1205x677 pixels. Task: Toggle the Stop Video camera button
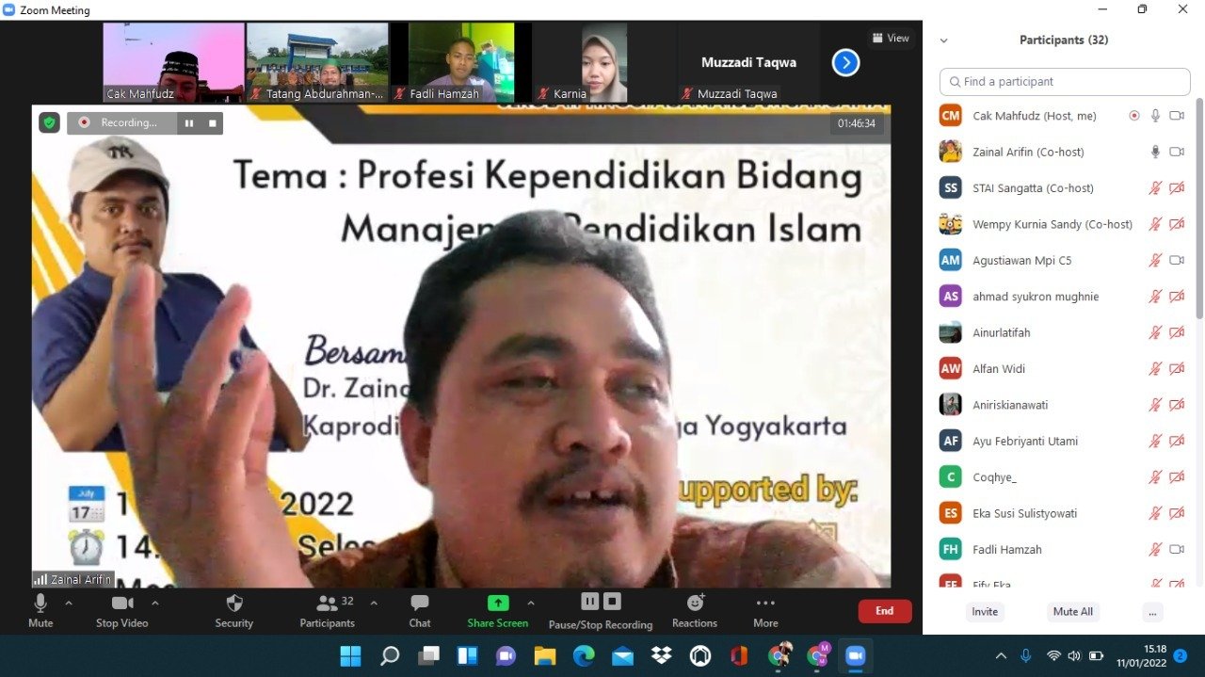pyautogui.click(x=122, y=608)
